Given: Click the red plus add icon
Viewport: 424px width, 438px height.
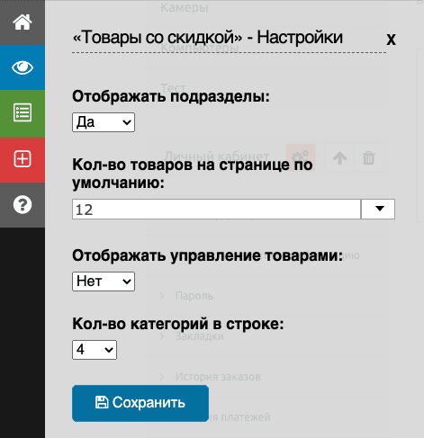Looking at the screenshot, I should tap(23, 159).
